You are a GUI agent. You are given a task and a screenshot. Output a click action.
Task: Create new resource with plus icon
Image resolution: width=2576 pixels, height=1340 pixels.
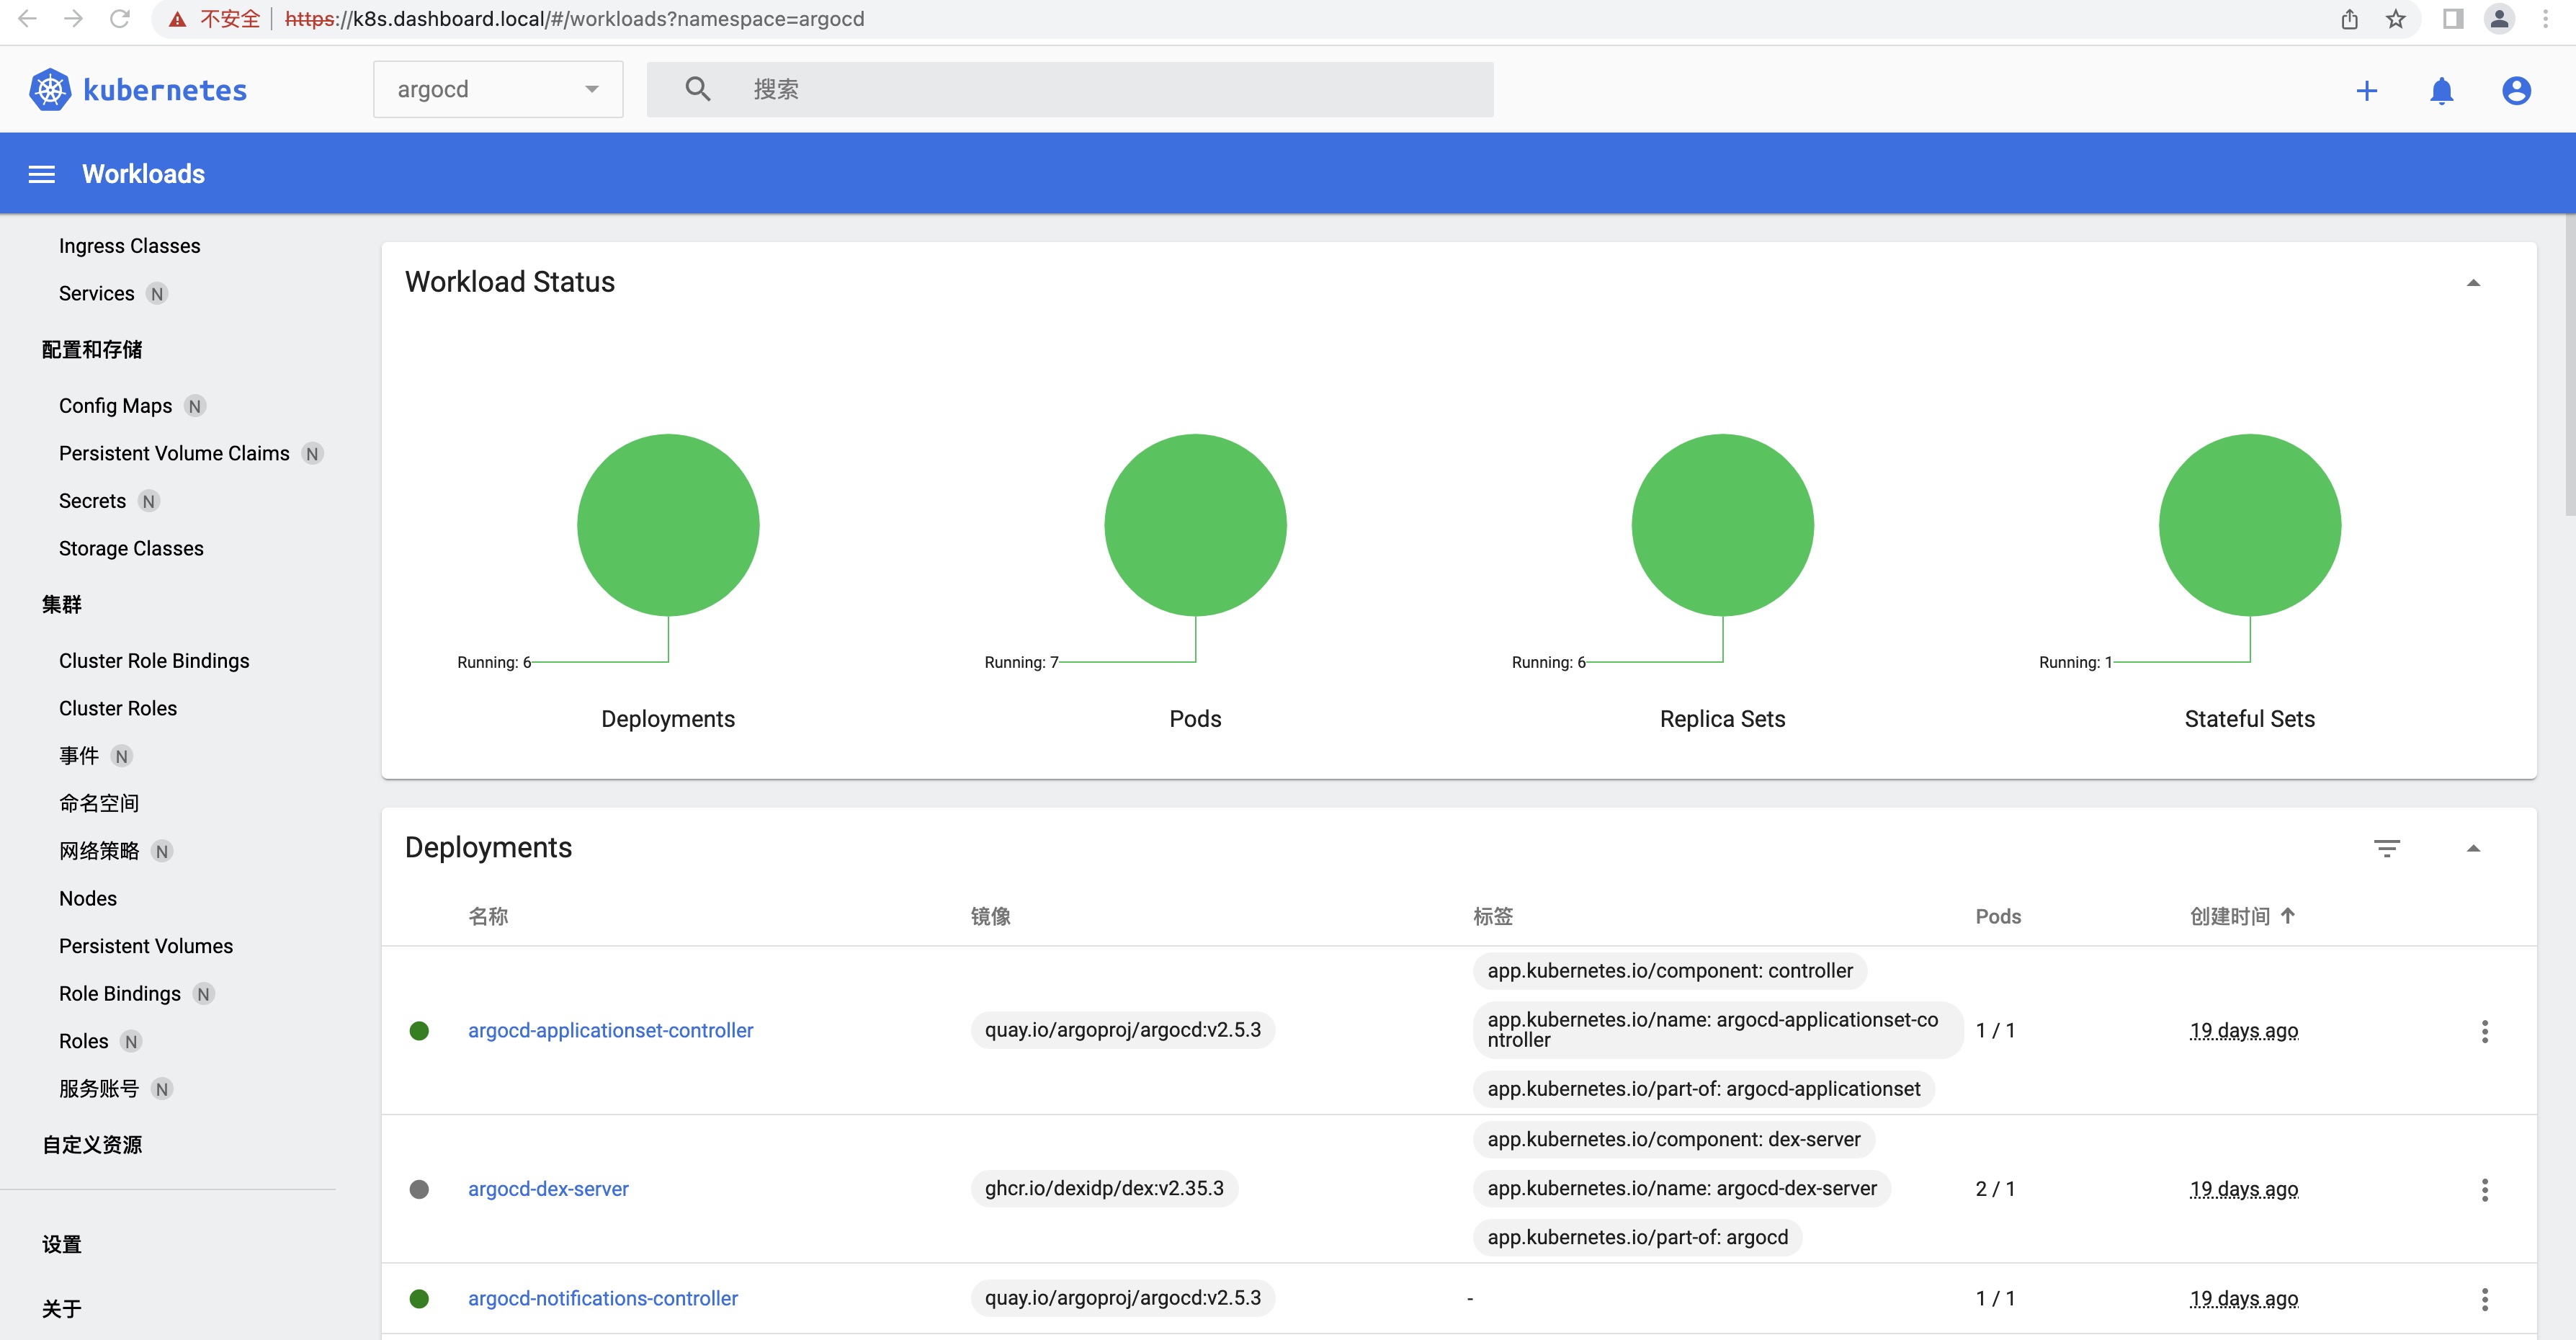tap(2366, 91)
